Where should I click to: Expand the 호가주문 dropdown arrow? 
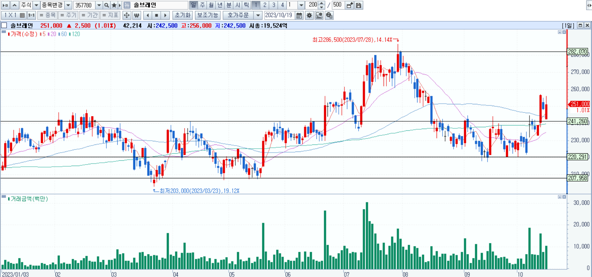(x=258, y=16)
